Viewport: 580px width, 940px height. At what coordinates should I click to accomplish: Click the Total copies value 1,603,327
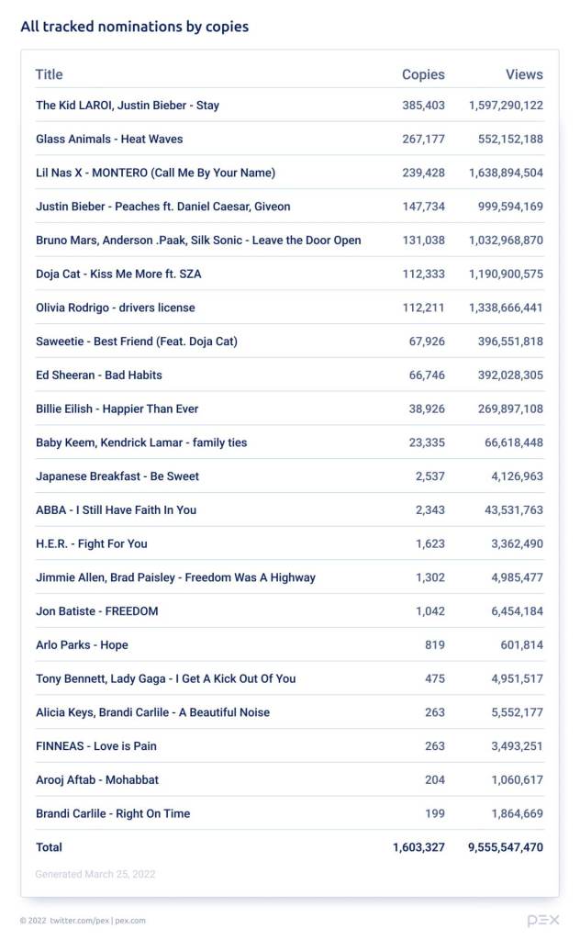418,847
